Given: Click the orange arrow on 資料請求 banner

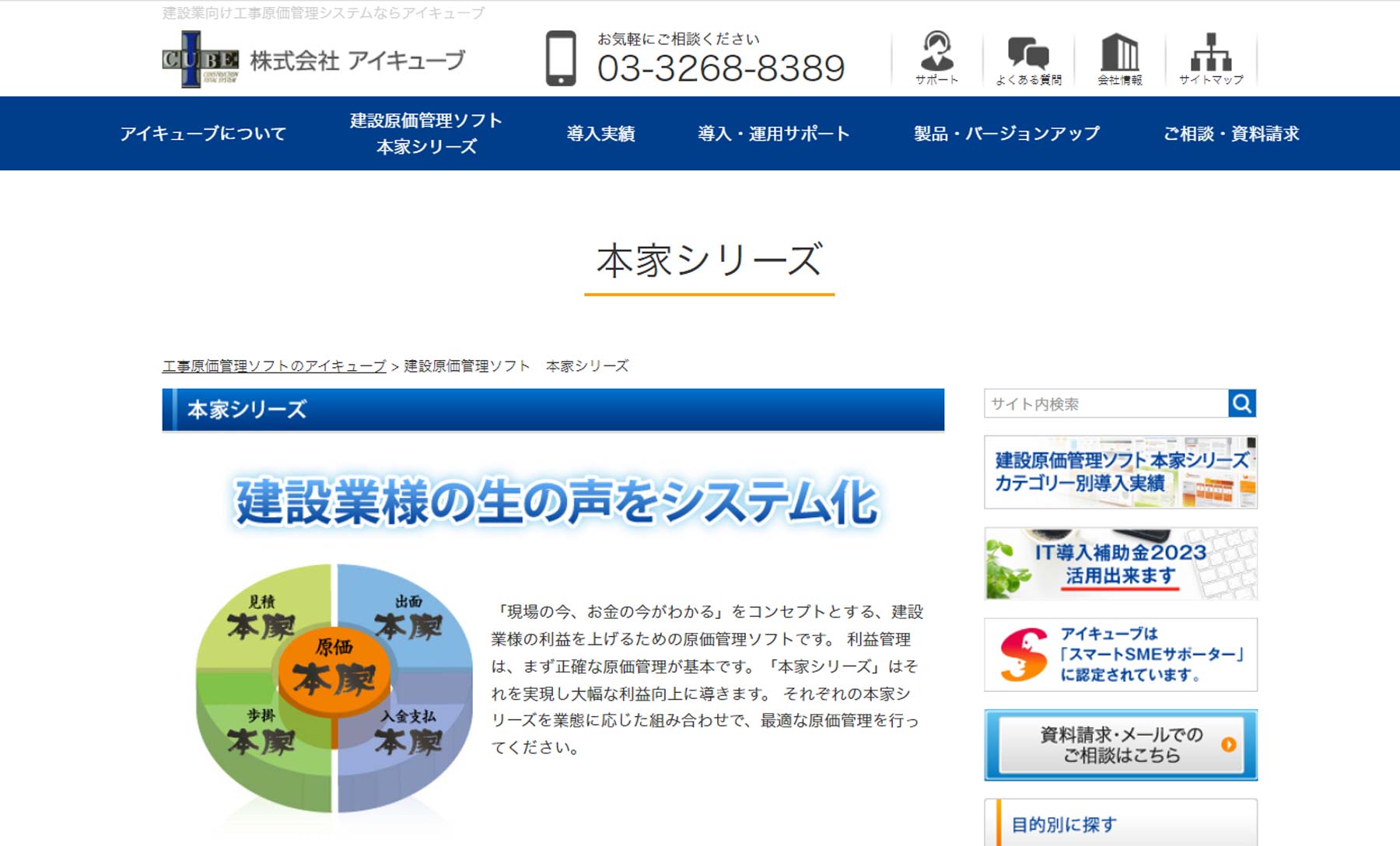Looking at the screenshot, I should (1229, 744).
